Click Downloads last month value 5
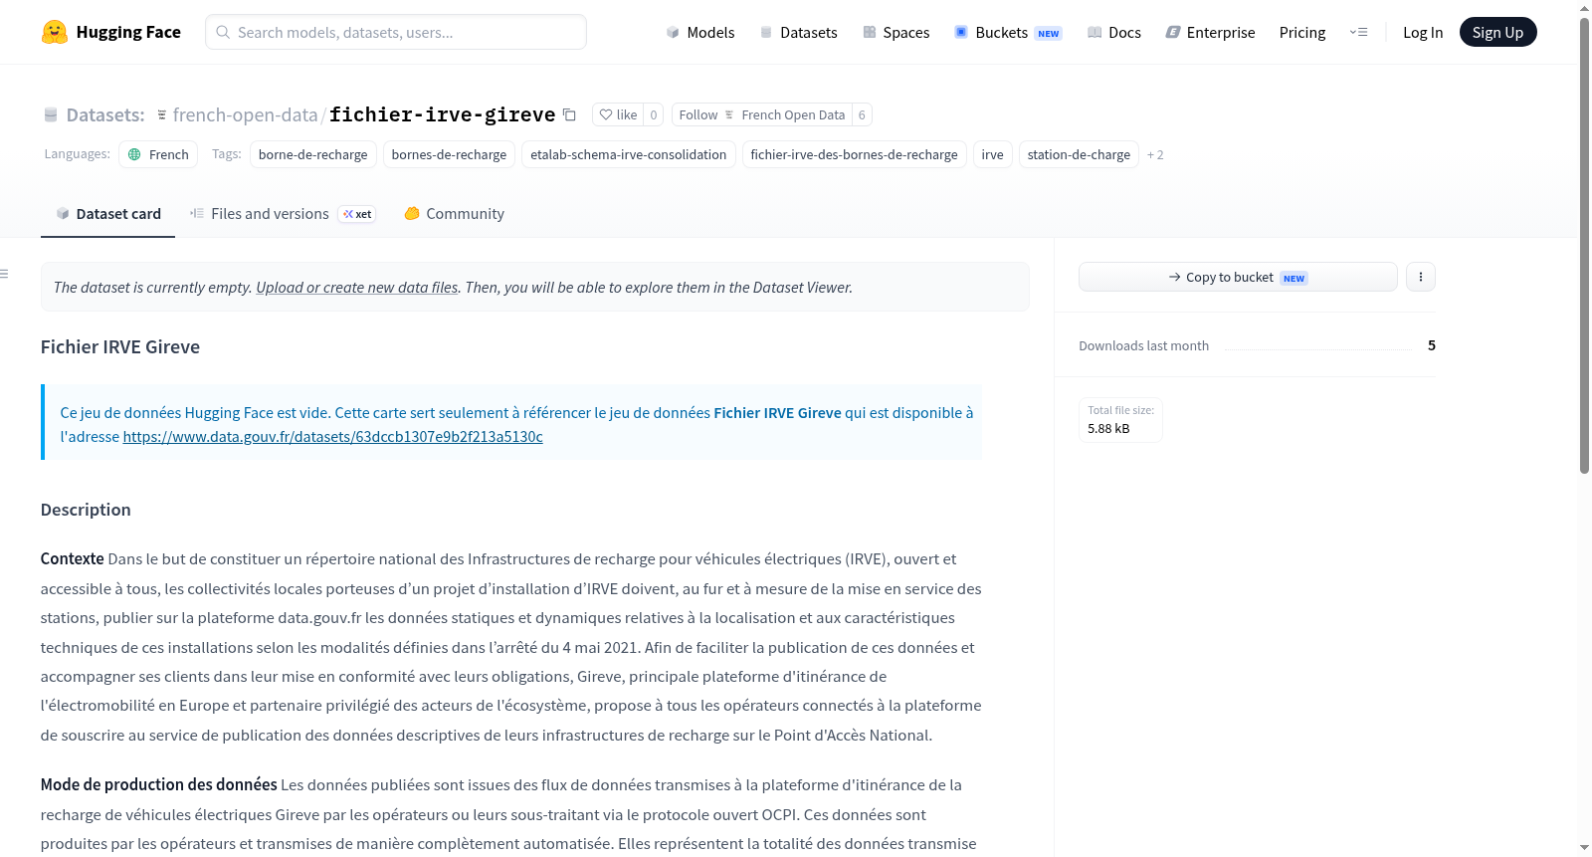The image size is (1592, 857). point(1432,345)
